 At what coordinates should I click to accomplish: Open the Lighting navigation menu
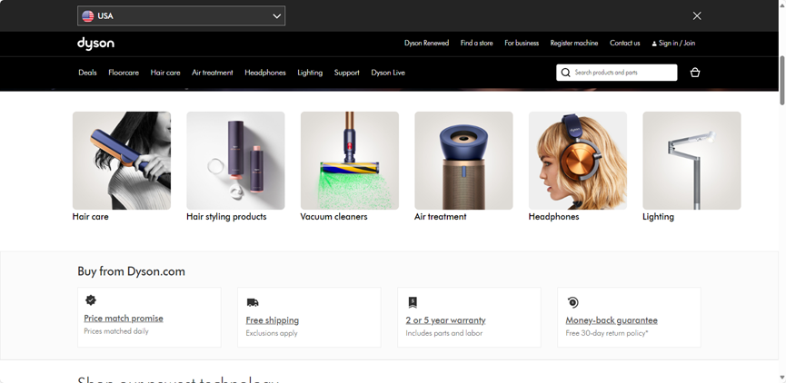pos(310,73)
